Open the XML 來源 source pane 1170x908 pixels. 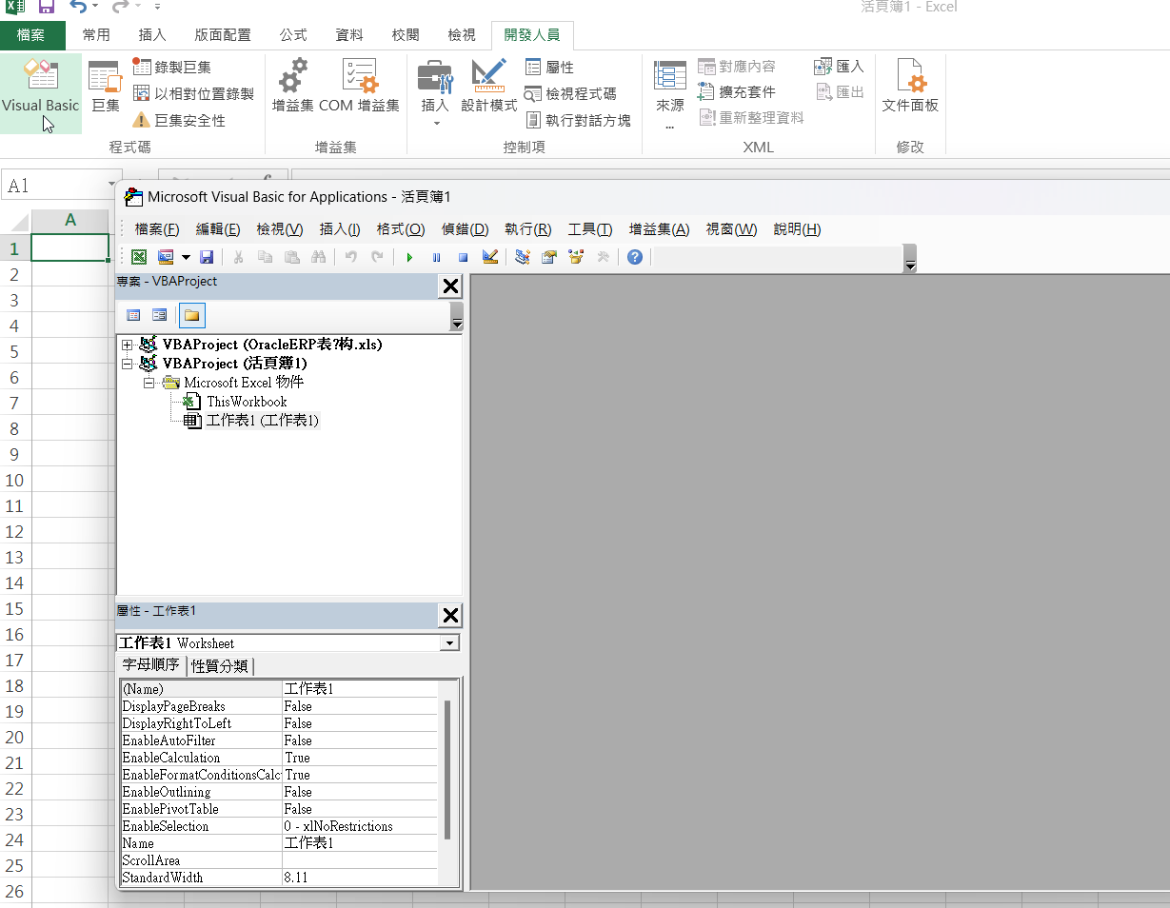coord(670,93)
